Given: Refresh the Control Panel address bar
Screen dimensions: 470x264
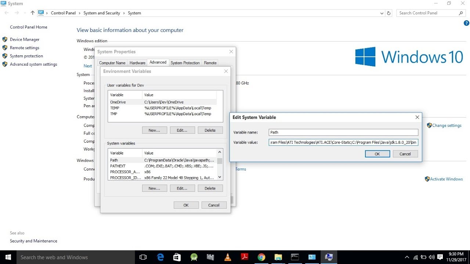Looking at the screenshot, I should 389,13.
